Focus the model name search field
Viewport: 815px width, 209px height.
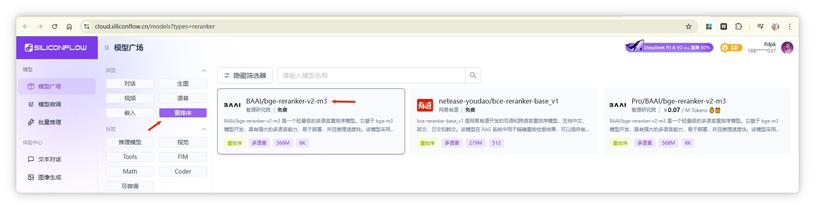click(x=371, y=75)
